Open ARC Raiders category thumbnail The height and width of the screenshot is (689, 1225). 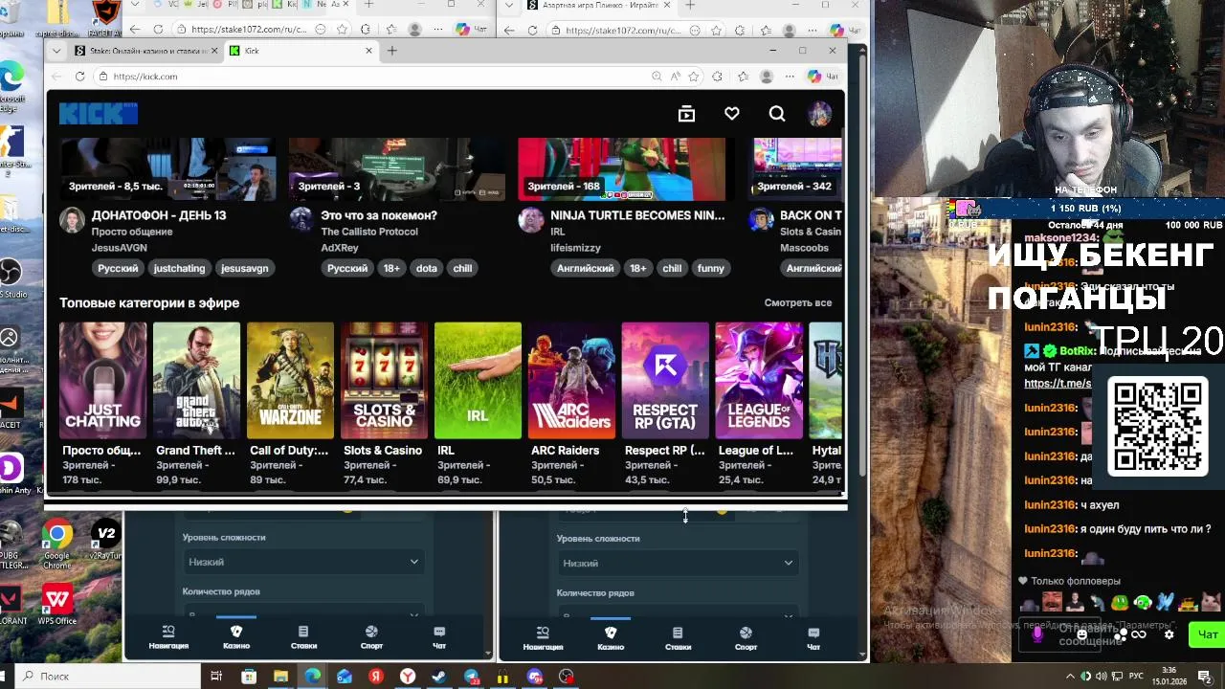[571, 380]
